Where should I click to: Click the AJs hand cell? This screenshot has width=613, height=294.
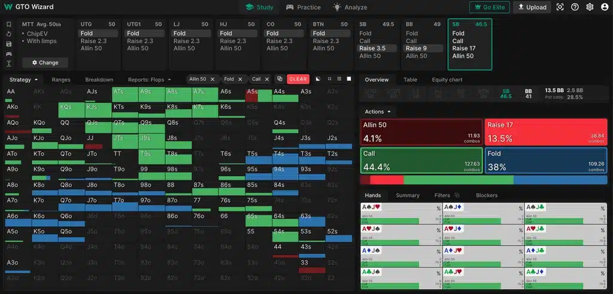98,95
